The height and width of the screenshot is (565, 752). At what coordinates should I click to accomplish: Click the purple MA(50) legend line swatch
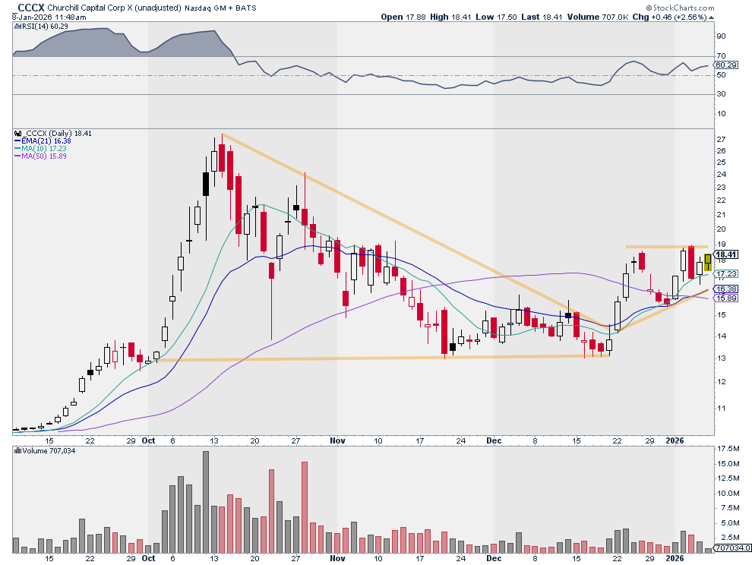tap(17, 156)
